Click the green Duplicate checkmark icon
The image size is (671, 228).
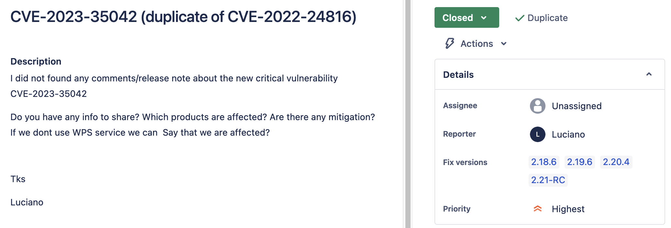click(520, 18)
